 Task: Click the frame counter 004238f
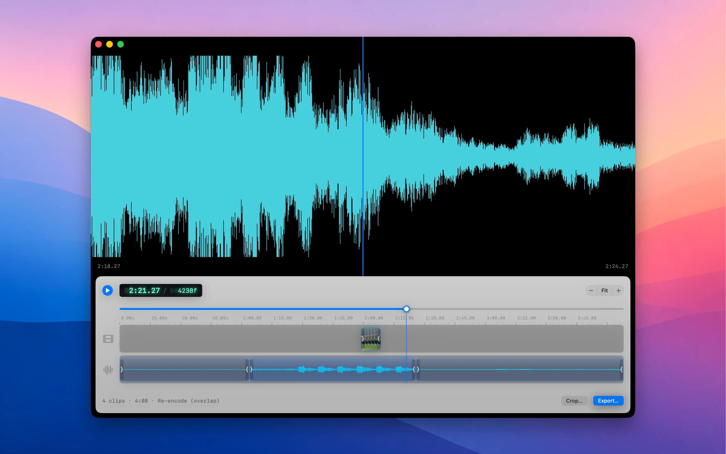tap(184, 290)
